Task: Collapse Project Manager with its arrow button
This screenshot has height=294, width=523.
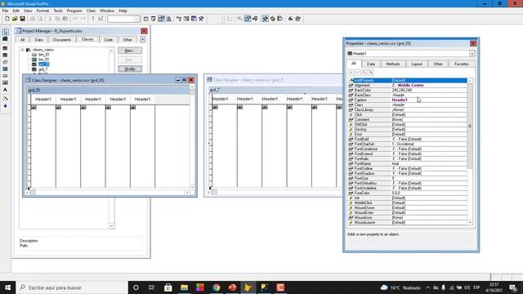Action: [143, 40]
